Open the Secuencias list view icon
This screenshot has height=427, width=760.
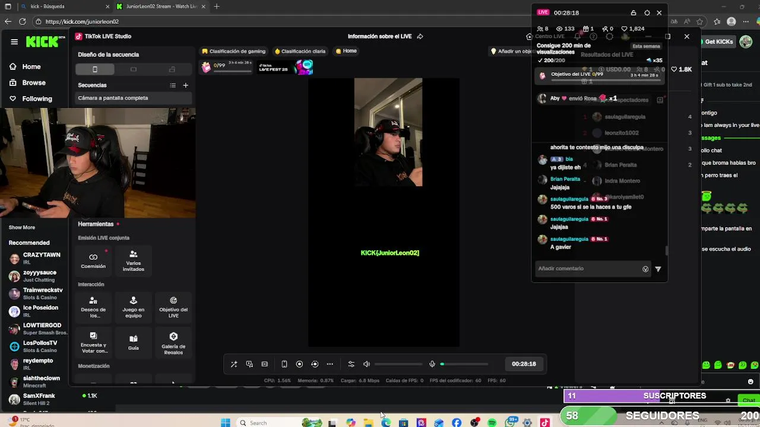pyautogui.click(x=173, y=85)
